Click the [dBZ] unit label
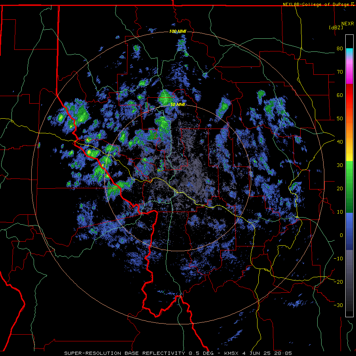The image size is (356, 356). click(336, 27)
